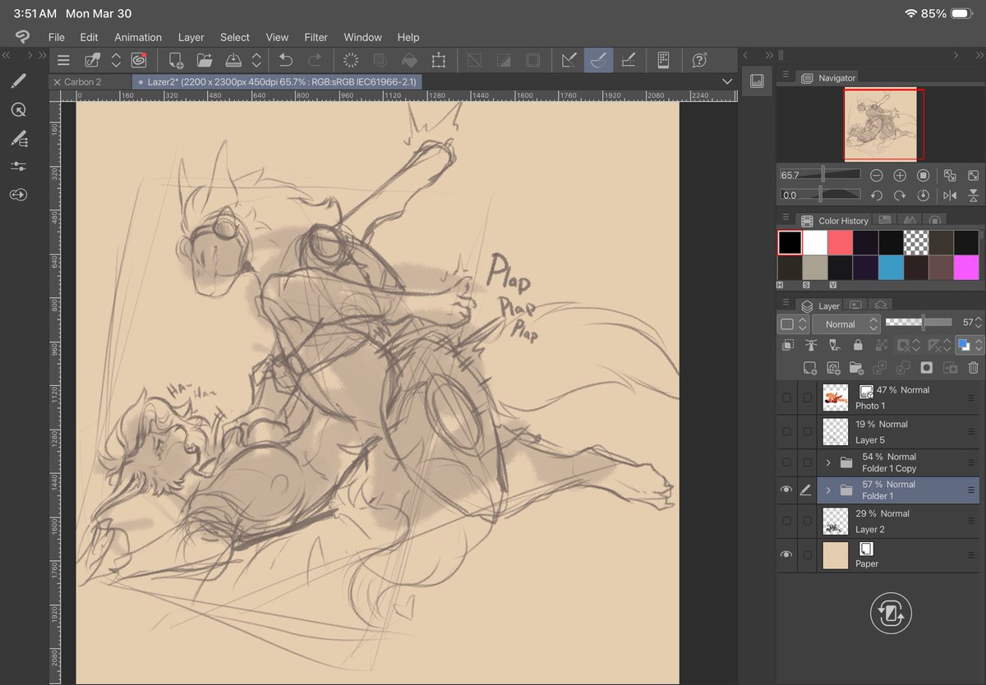Zoom in with Navigator plus icon

click(900, 176)
